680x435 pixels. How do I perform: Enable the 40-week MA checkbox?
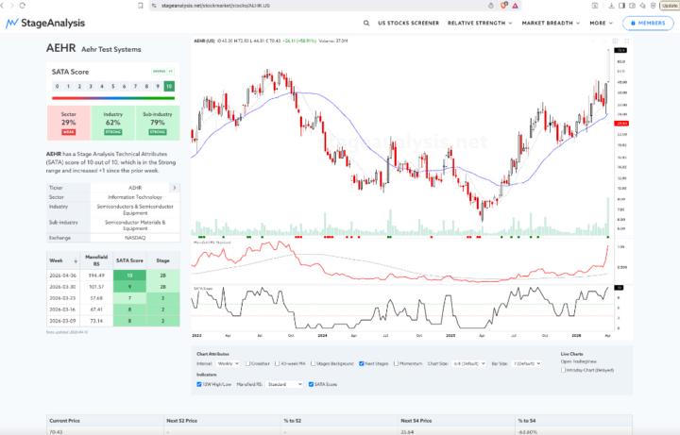tap(277, 363)
